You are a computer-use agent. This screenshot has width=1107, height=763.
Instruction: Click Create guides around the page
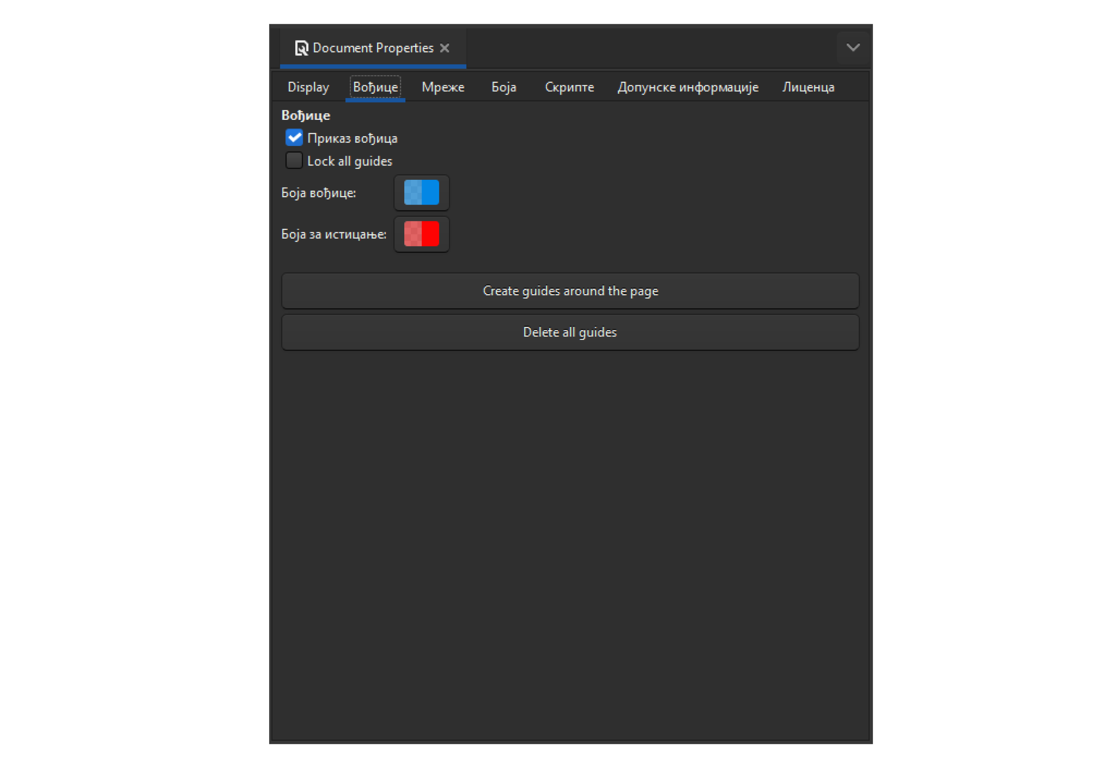[x=570, y=291]
